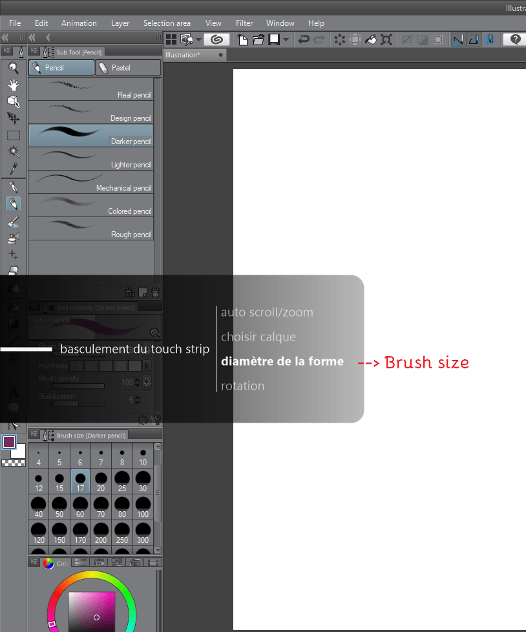Select the Pencil tool in toolbox
Screen dimensions: 526x632
[14, 204]
